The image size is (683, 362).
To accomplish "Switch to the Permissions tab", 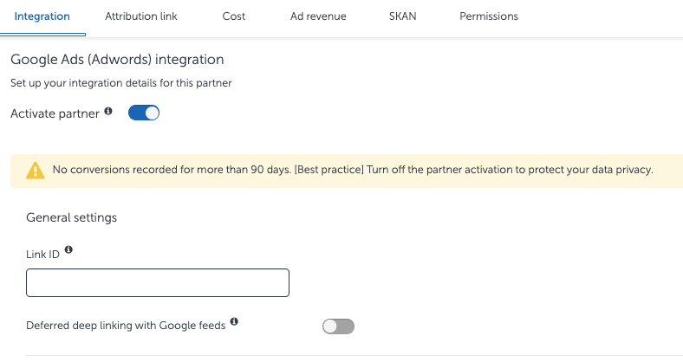I will point(489,16).
